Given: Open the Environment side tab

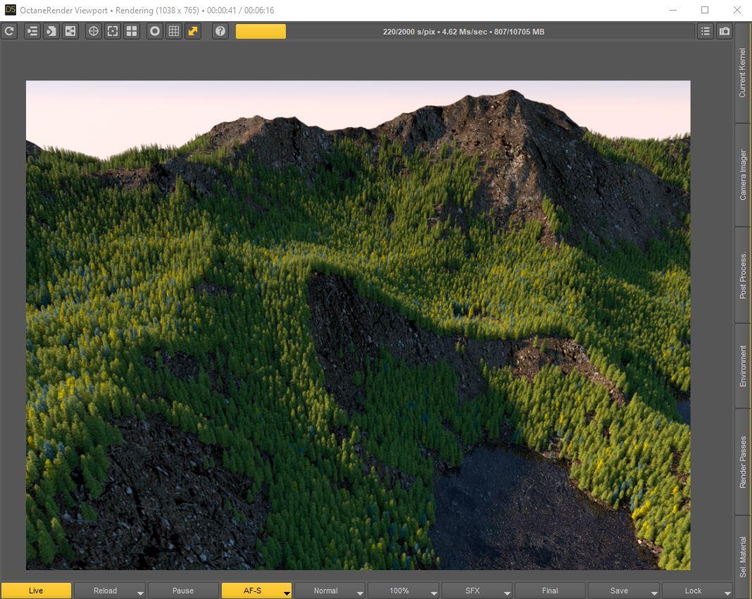Looking at the screenshot, I should pyautogui.click(x=743, y=366).
